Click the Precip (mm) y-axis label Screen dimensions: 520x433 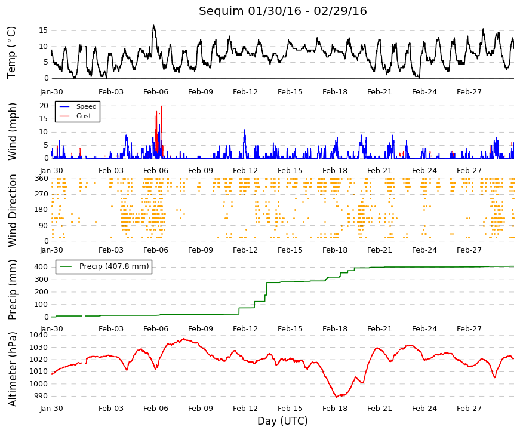point(12,290)
